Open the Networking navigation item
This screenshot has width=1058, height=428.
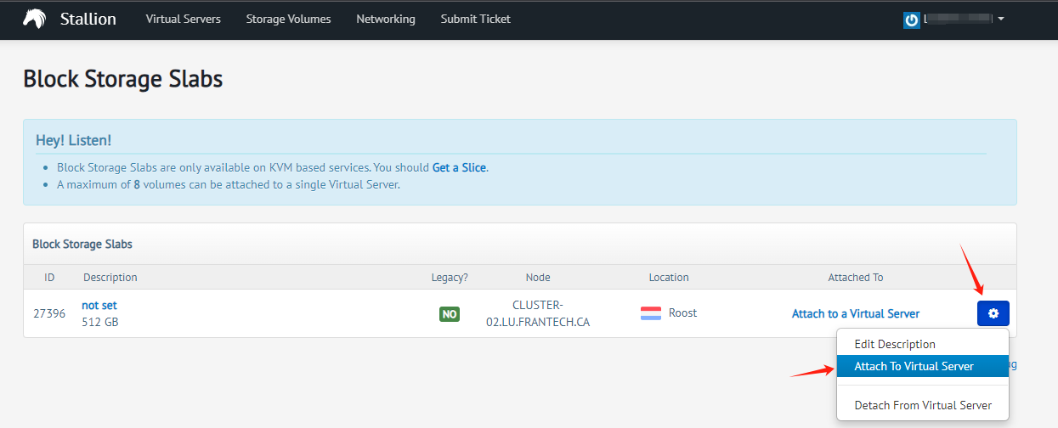[386, 19]
